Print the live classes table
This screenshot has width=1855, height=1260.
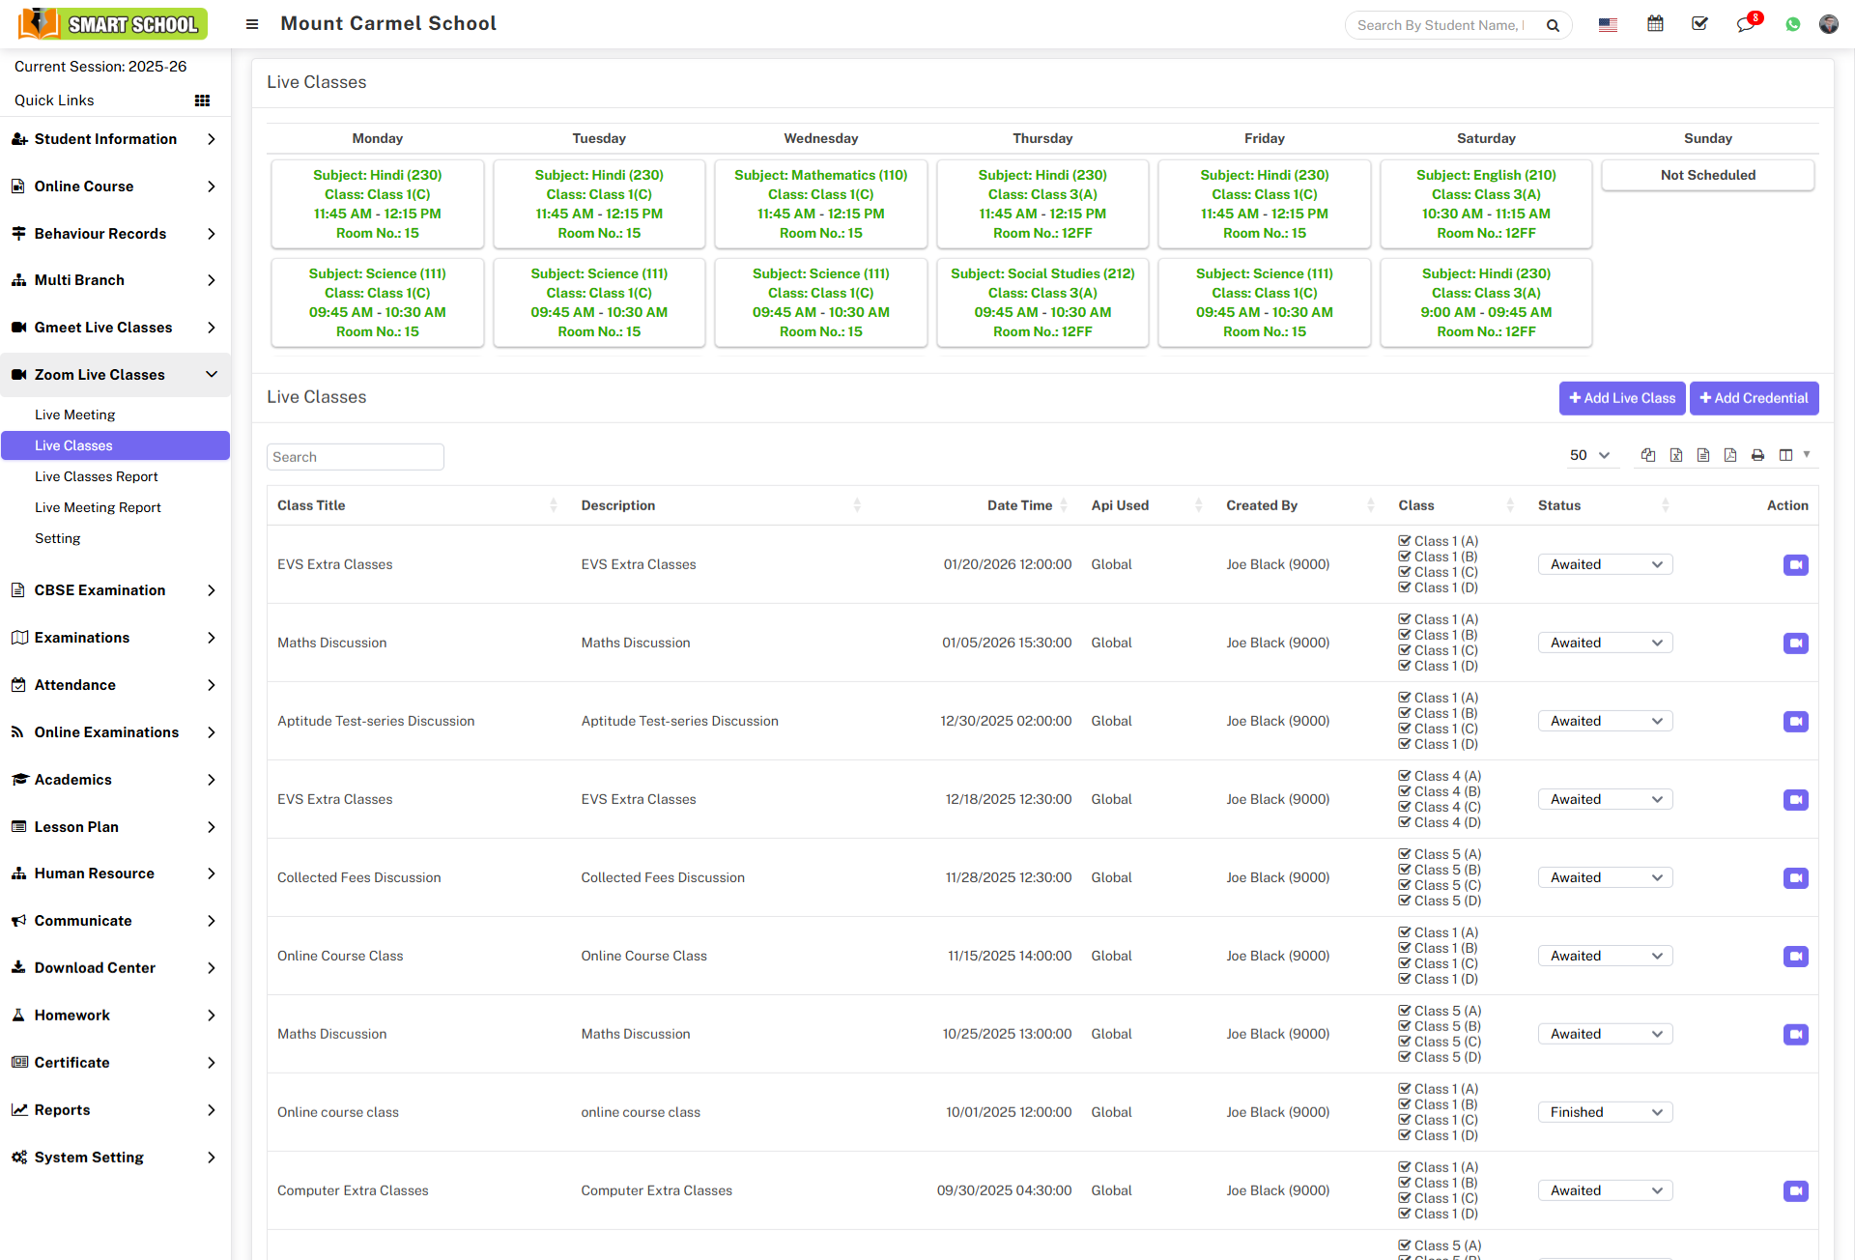click(x=1757, y=455)
